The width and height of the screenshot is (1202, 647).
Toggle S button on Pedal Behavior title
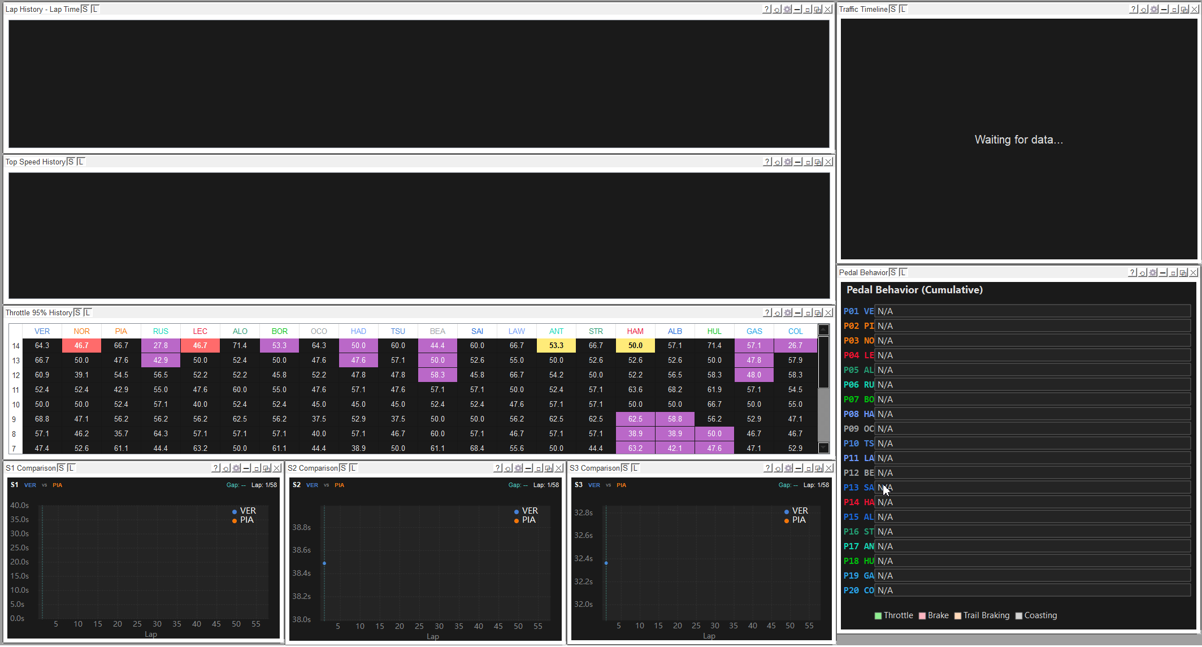(893, 273)
